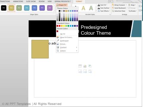Click the Insert SmartArt Graphic placeholder icon

point(90,66)
